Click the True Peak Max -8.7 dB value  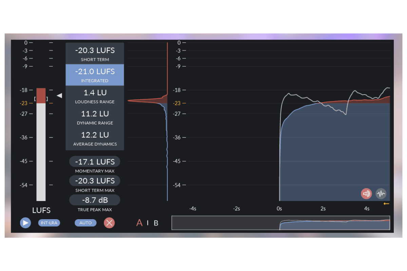[x=95, y=200]
